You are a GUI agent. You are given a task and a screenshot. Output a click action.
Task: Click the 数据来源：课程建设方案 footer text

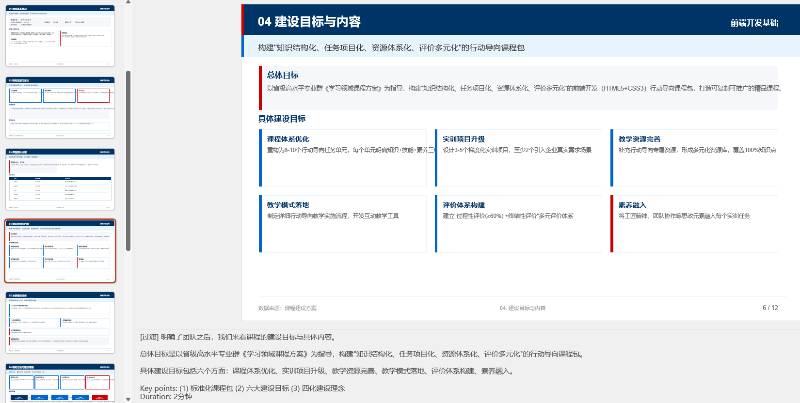point(288,308)
